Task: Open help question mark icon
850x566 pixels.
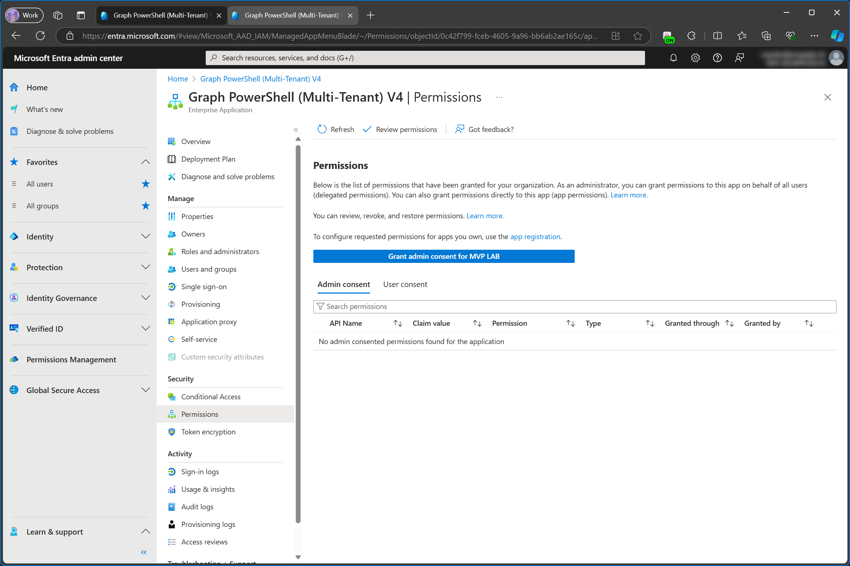Action: click(717, 58)
